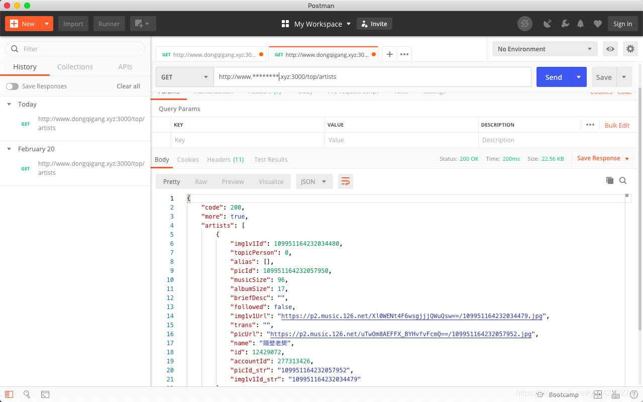Open Bootcamp in the status bar

click(558, 395)
